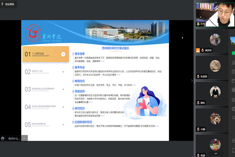This screenshot has height=157, width=235.
Task: Click the lock screen pin icon
Action: click(x=3, y=4)
